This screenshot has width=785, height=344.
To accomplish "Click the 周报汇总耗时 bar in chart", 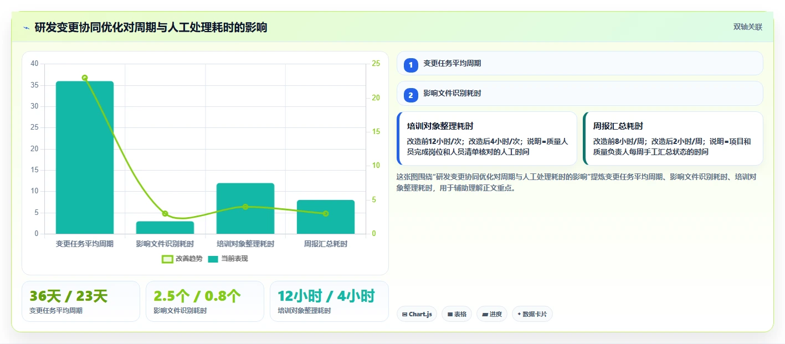I will pyautogui.click(x=326, y=217).
